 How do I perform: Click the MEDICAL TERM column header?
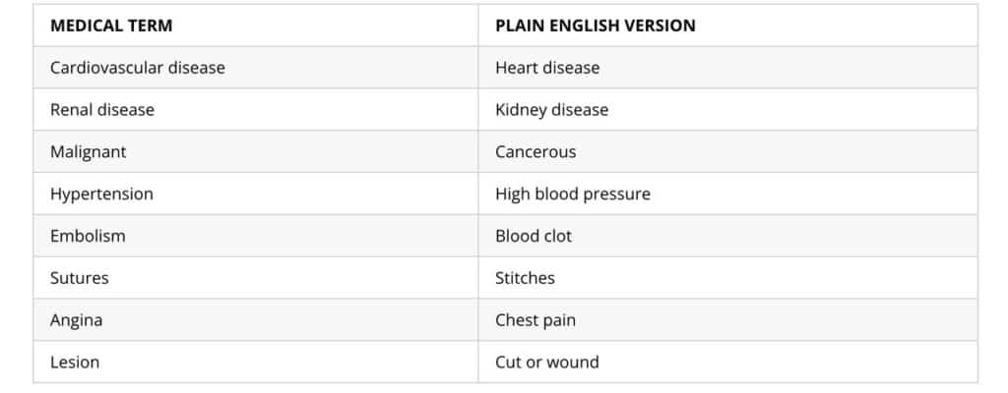(111, 26)
